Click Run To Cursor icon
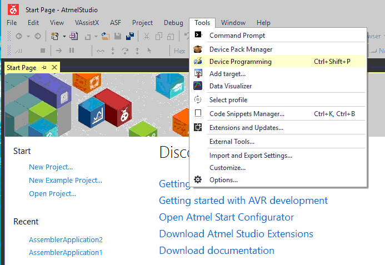The image size is (385, 265). pos(149,51)
